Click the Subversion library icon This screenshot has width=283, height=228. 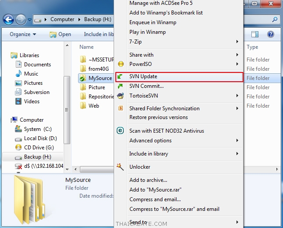18,92
